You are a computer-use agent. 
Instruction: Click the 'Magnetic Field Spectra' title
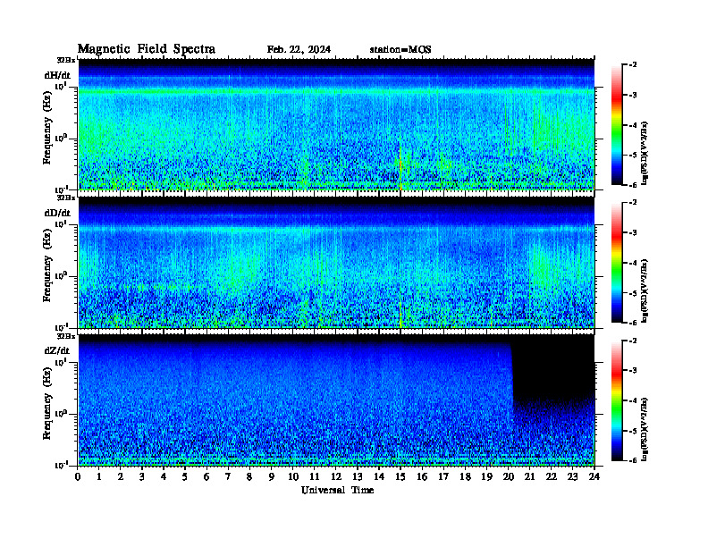coord(147,49)
